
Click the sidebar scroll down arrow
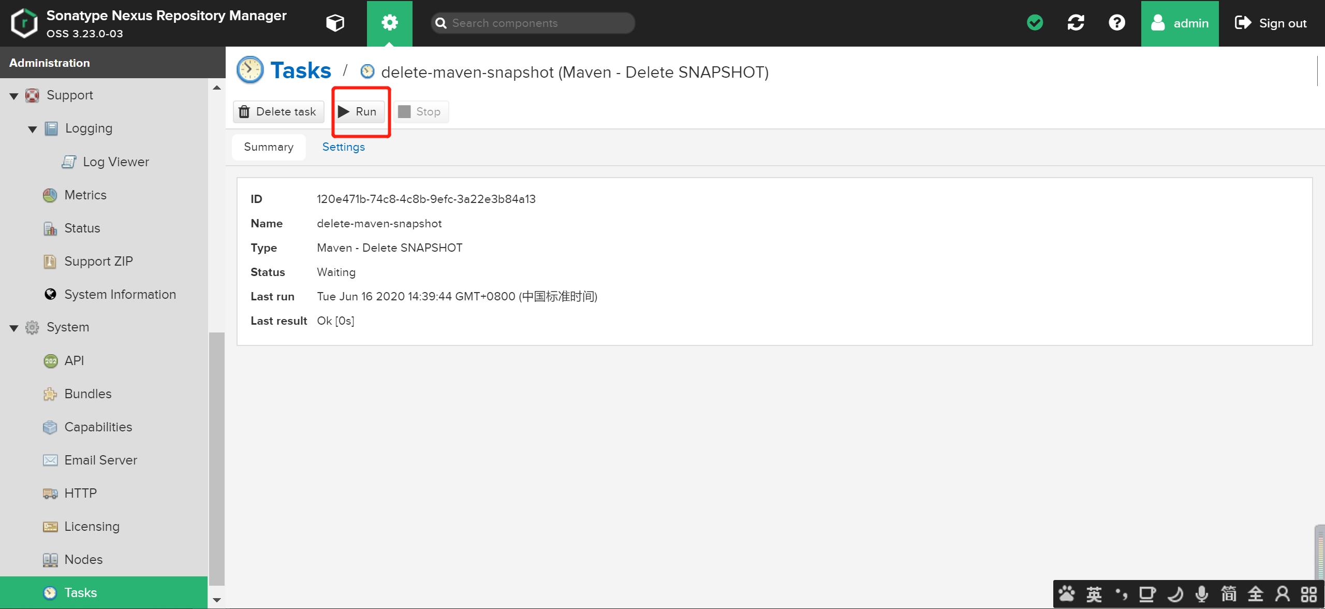pyautogui.click(x=217, y=600)
